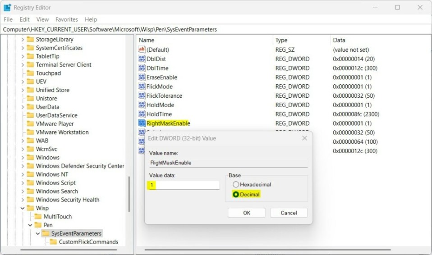
Task: Click the Unistore folder icon
Action: (30, 99)
